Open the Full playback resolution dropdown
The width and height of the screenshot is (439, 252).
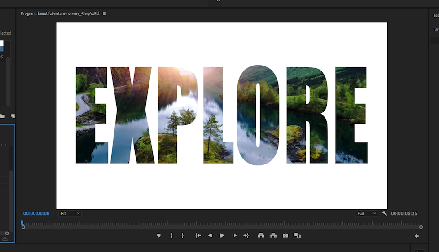point(366,214)
